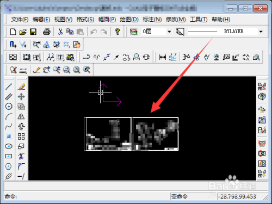Select the circle drawing tool
The image size is (272, 204).
point(9,107)
